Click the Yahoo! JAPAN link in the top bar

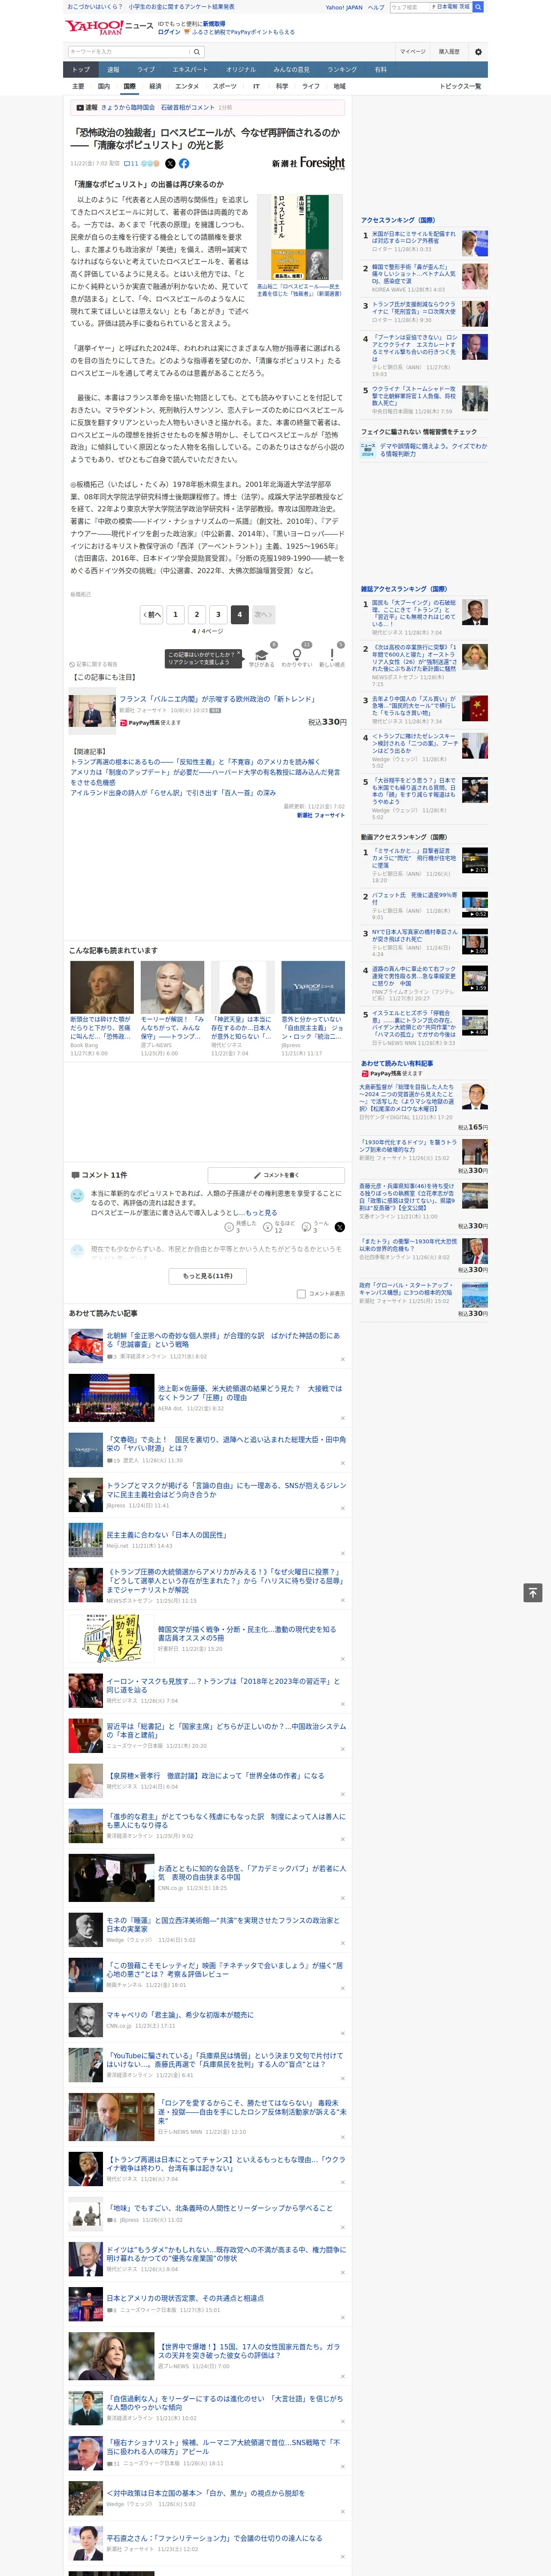point(344,7)
